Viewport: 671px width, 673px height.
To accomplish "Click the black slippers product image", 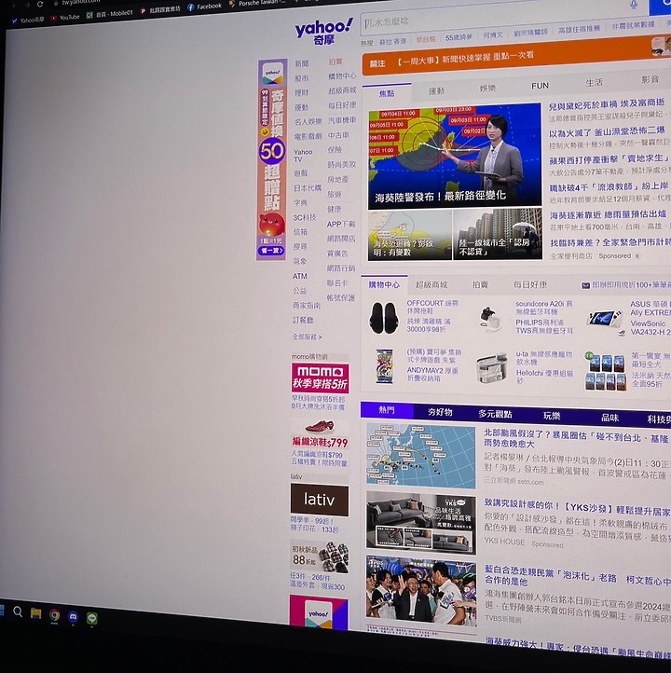I will click(x=384, y=318).
